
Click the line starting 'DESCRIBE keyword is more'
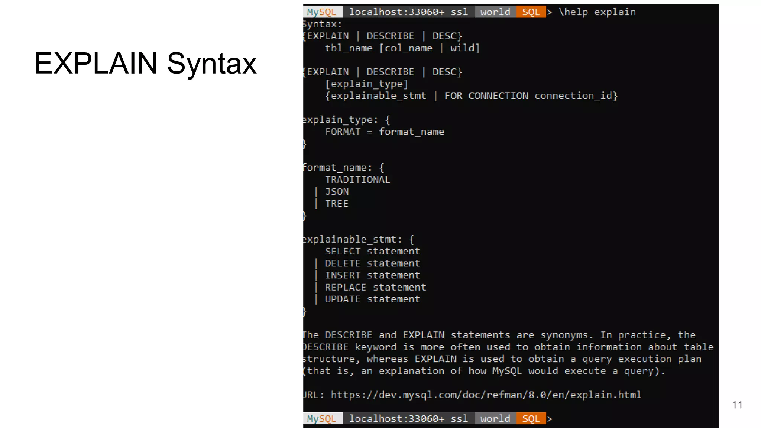(508, 347)
